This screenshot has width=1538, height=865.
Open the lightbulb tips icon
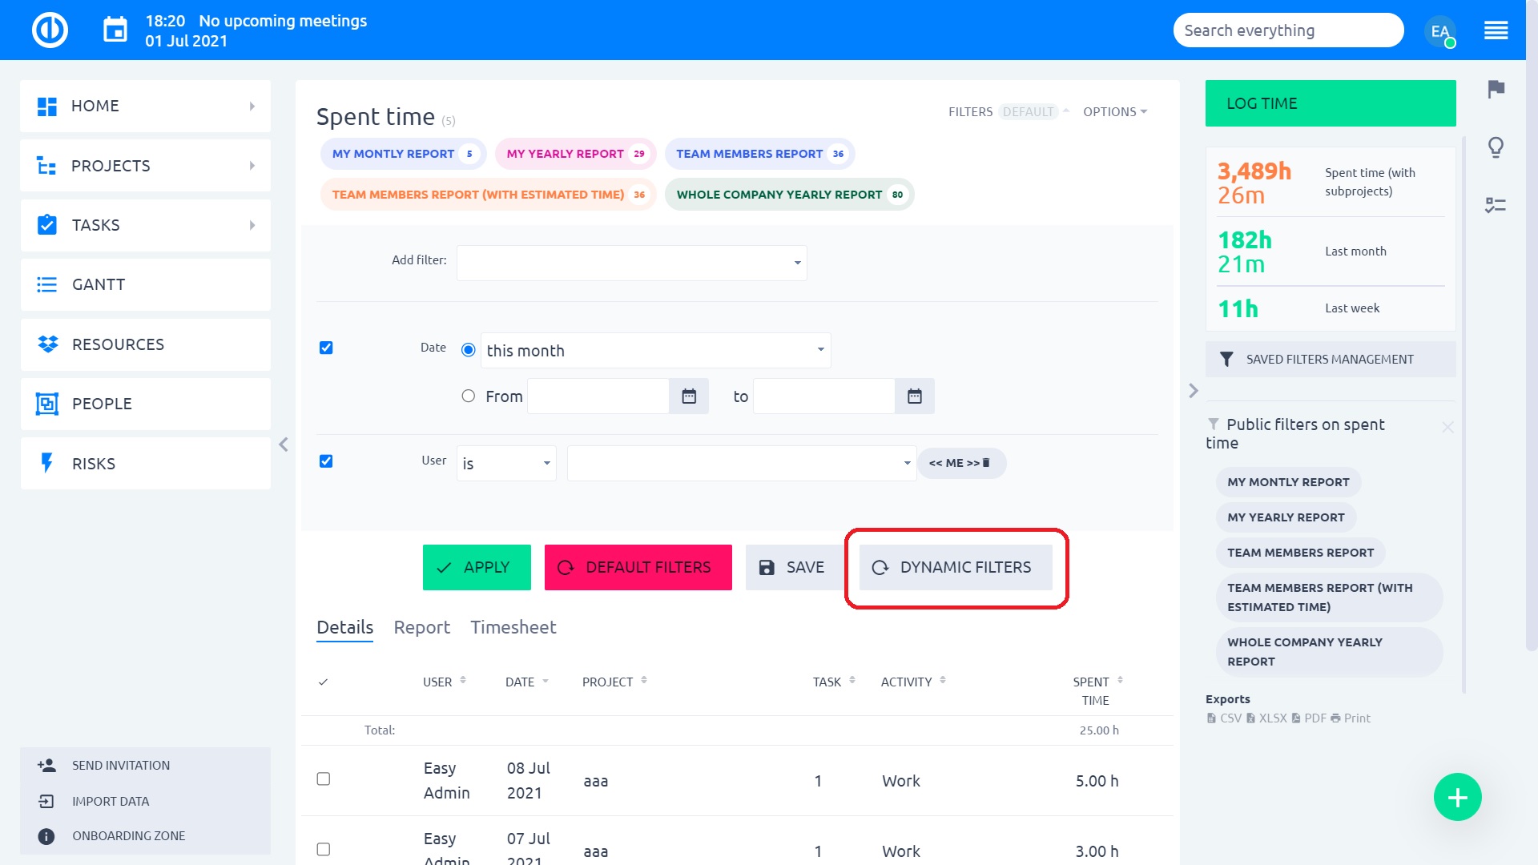click(1496, 147)
